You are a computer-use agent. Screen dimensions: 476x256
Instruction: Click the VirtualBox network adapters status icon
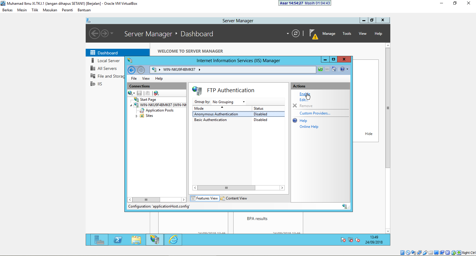(419, 253)
